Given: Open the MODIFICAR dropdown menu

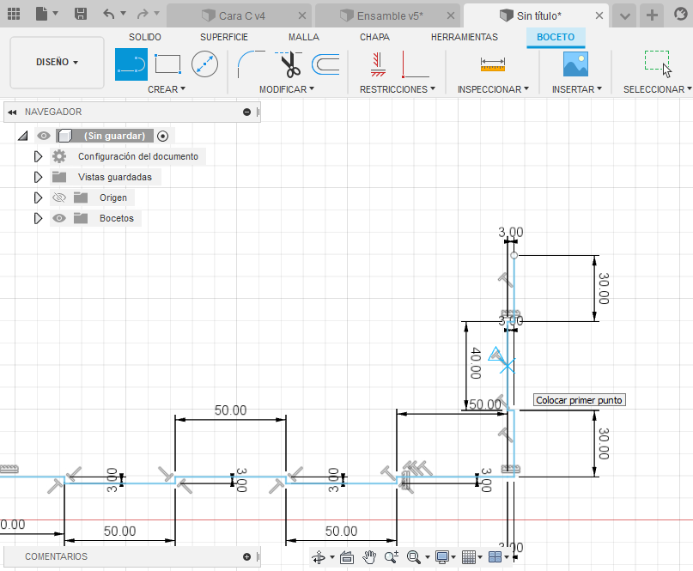Looking at the screenshot, I should click(x=287, y=89).
